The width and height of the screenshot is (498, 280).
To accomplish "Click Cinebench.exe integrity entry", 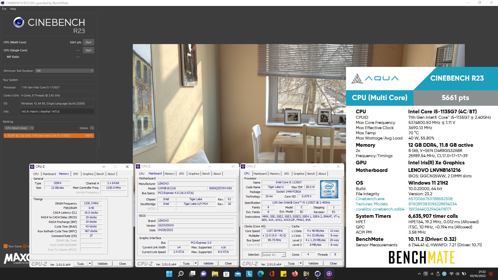I will [x=370, y=199].
